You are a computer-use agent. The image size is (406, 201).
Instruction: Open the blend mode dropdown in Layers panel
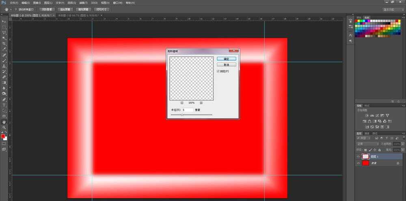click(x=367, y=144)
